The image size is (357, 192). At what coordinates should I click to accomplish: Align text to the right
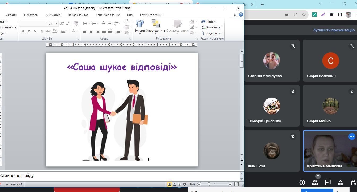[97, 31]
